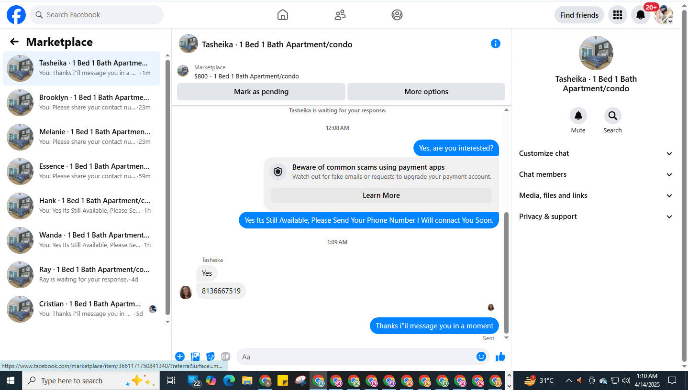Launch Microsoft Edge from the taskbar

tap(229, 380)
